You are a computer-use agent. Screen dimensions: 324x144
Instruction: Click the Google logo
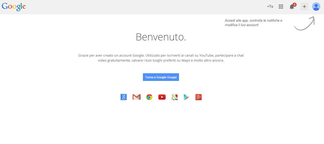pos(14,7)
